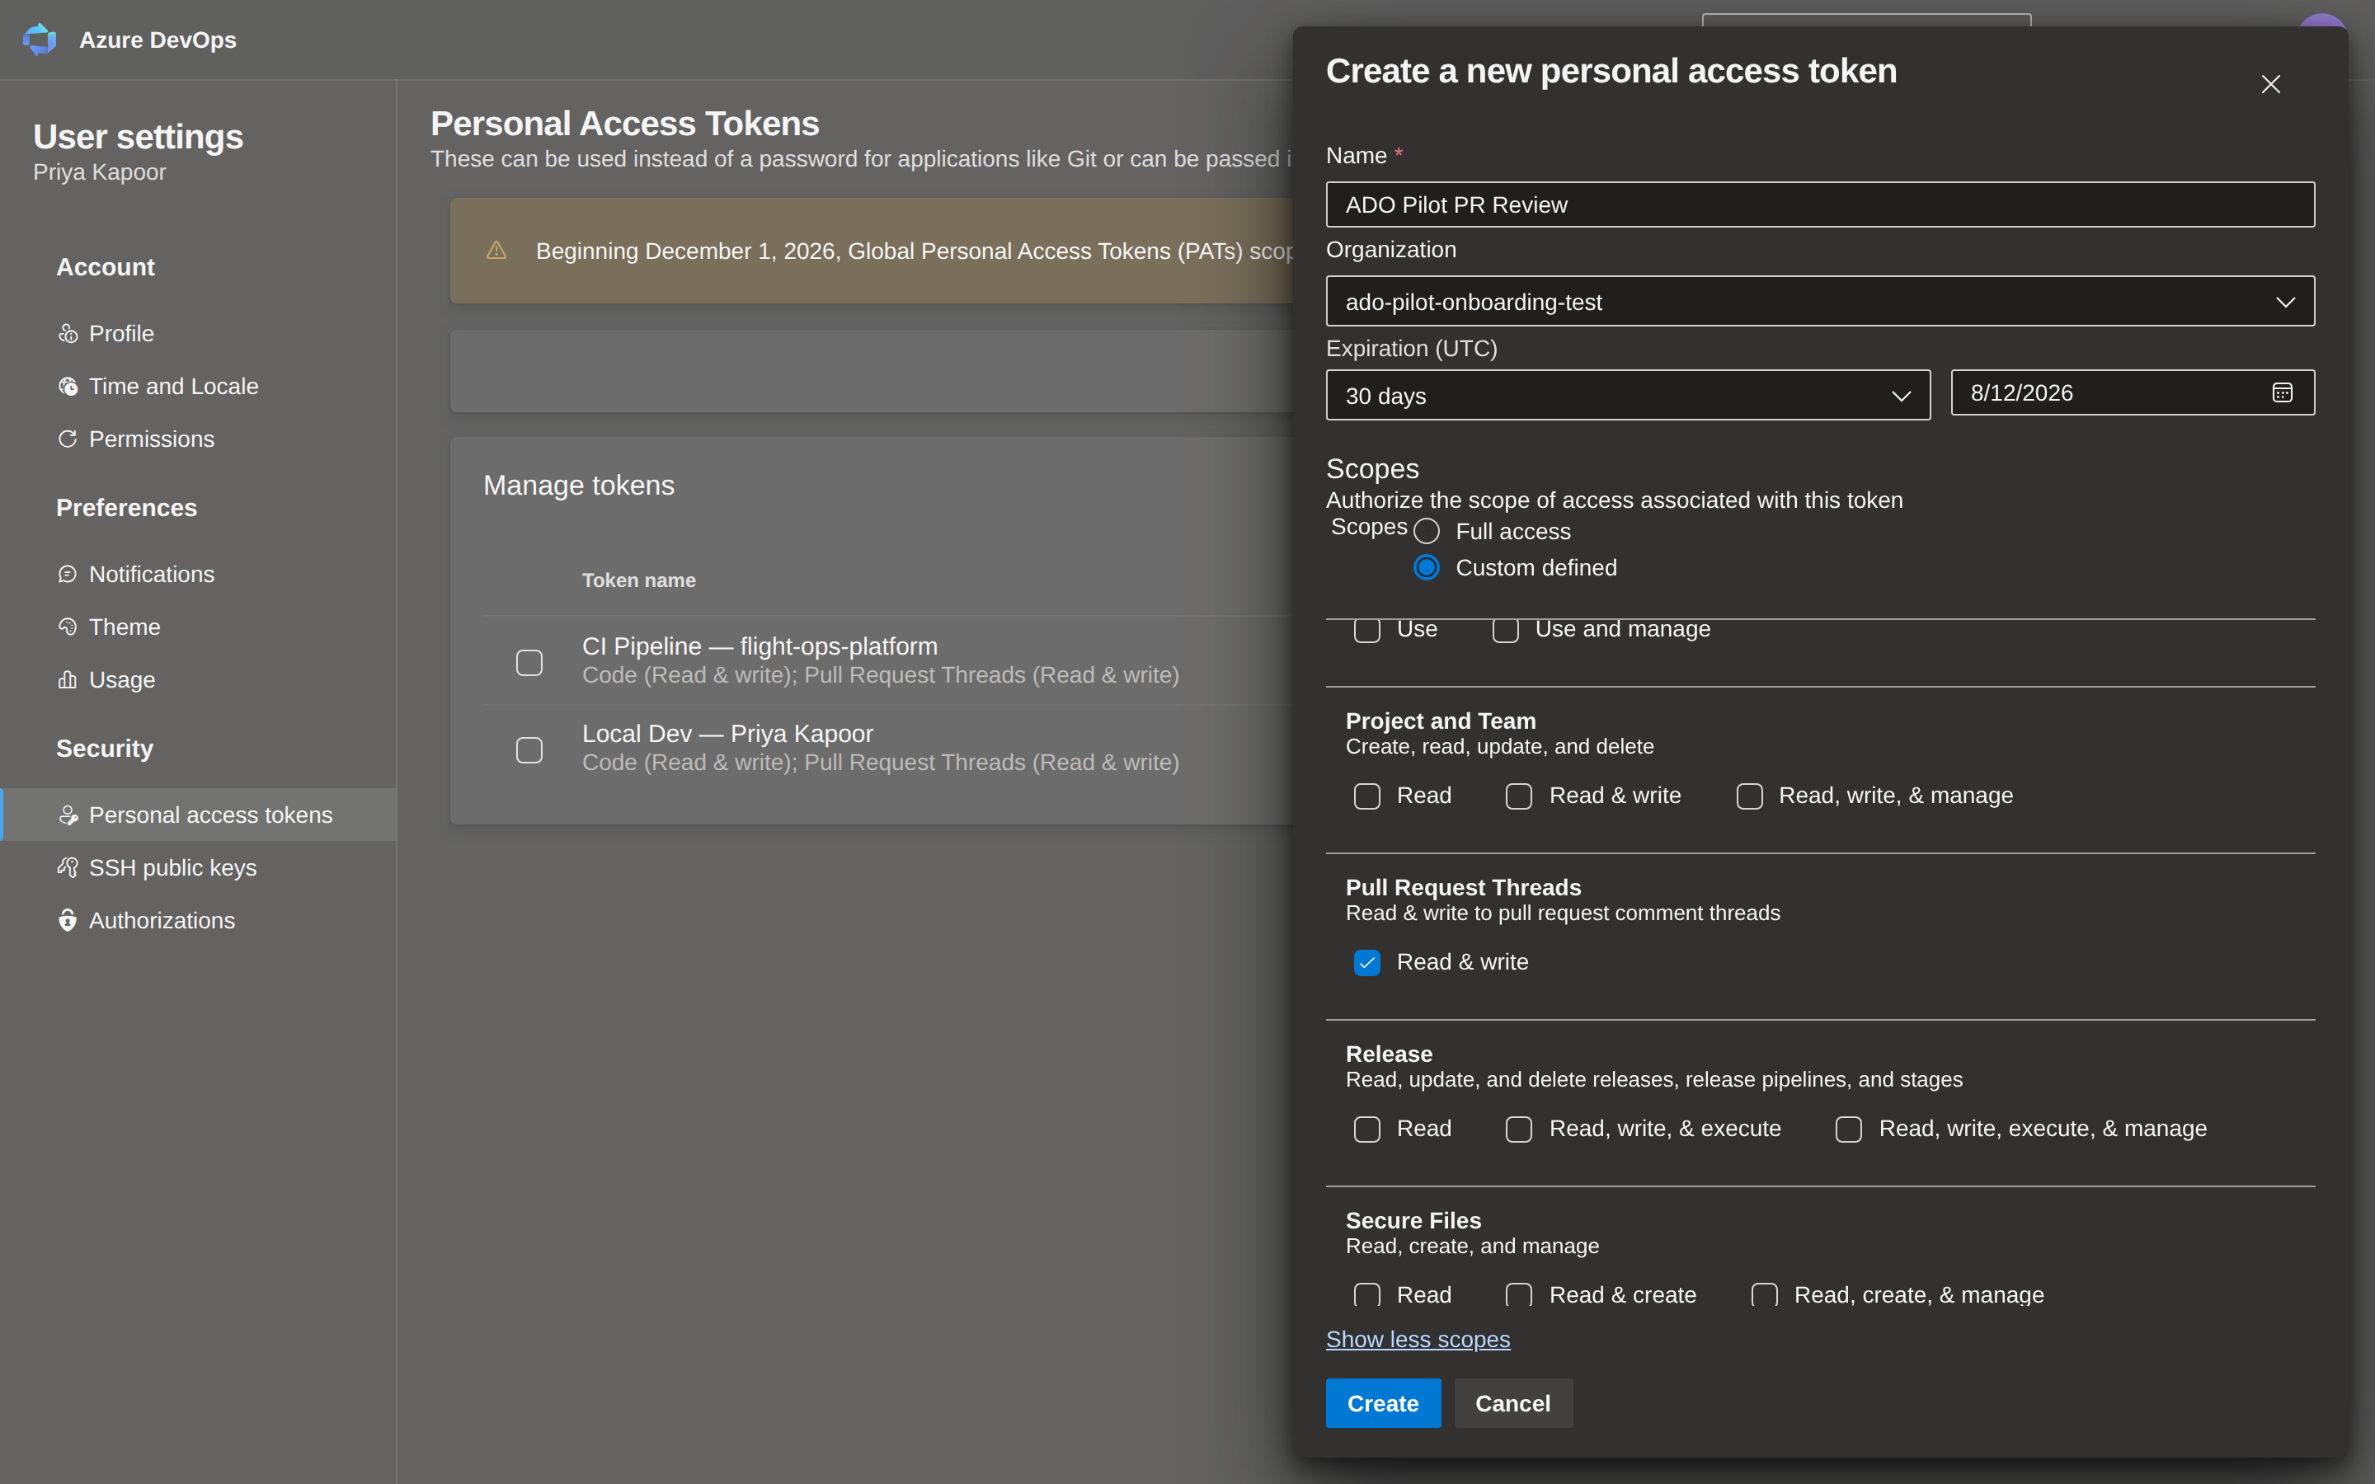2375x1484 pixels.
Task: Click the Manage tokens heading
Action: coord(579,485)
